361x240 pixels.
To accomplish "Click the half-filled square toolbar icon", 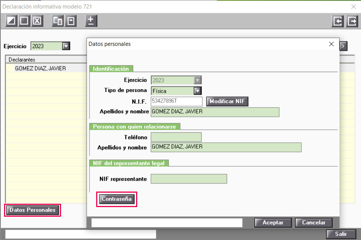I will [11, 21].
